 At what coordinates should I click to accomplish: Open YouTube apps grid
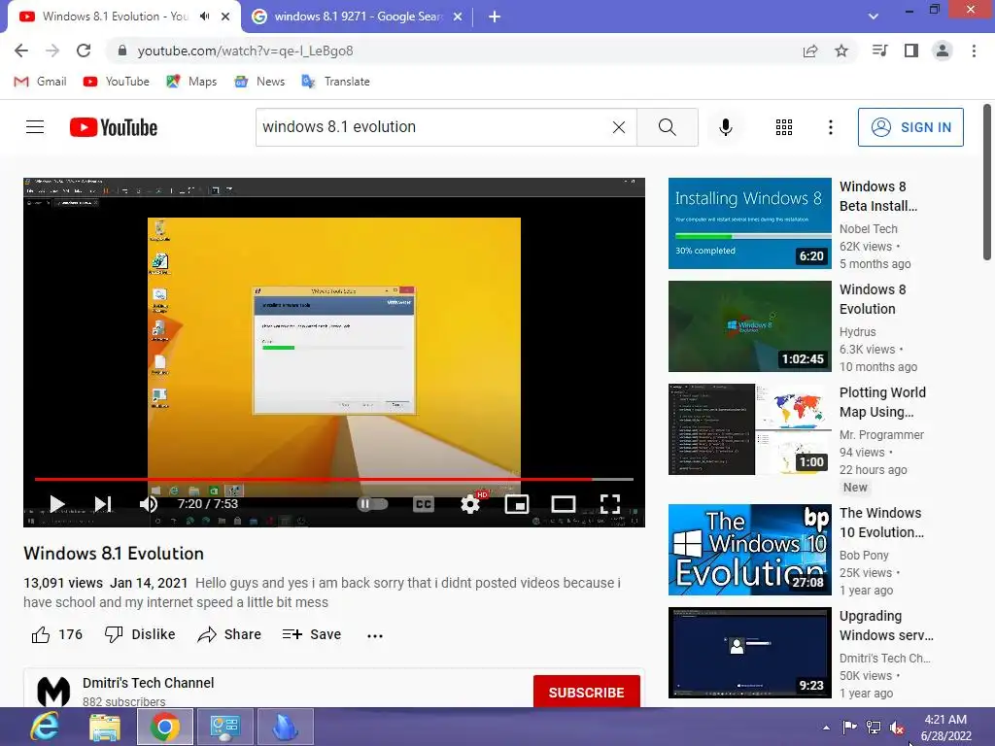pyautogui.click(x=784, y=127)
